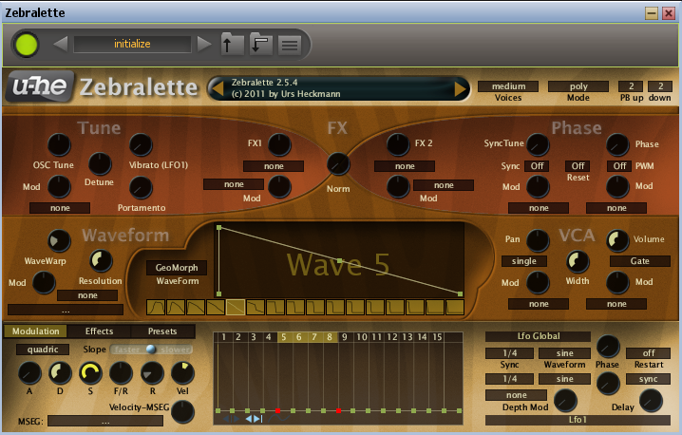
Task: Click the red MSEG handle under step 5
Action: point(277,410)
